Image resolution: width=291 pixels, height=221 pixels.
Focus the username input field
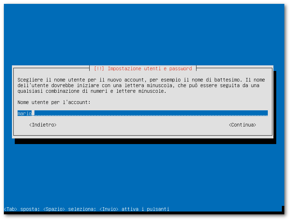[143, 113]
